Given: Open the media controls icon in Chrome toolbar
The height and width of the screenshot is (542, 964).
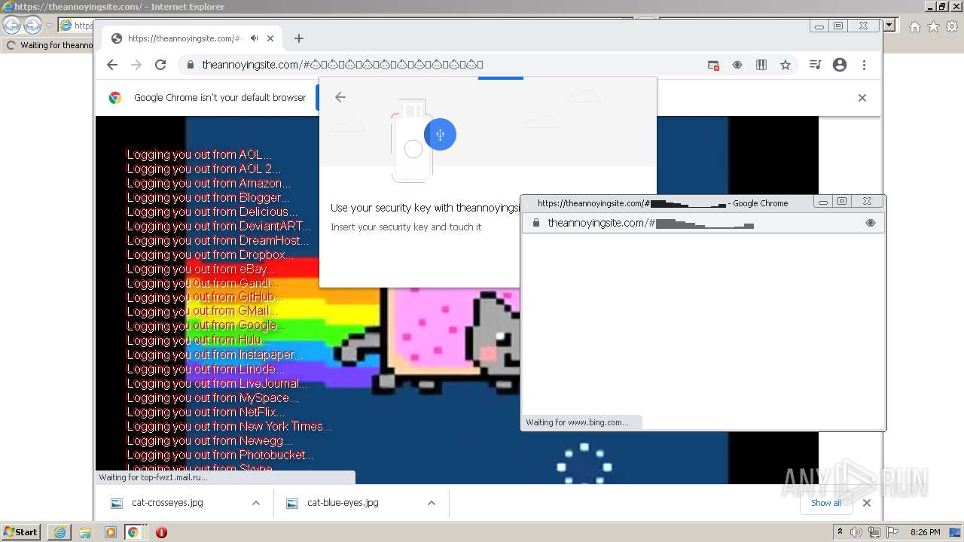Looking at the screenshot, I should (x=815, y=65).
